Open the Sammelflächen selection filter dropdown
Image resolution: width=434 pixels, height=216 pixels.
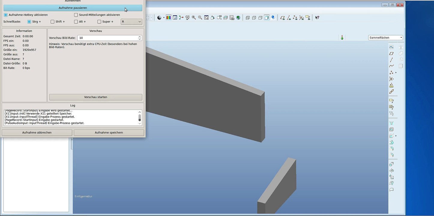(x=385, y=37)
